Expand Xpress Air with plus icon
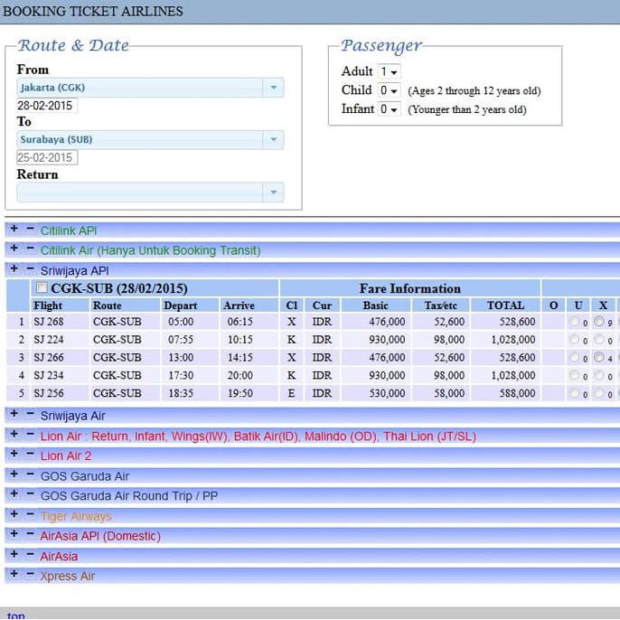620x620 pixels. [14, 575]
